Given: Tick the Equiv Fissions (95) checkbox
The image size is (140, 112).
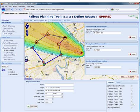Looking at the screenshot, I should tap(131, 94).
